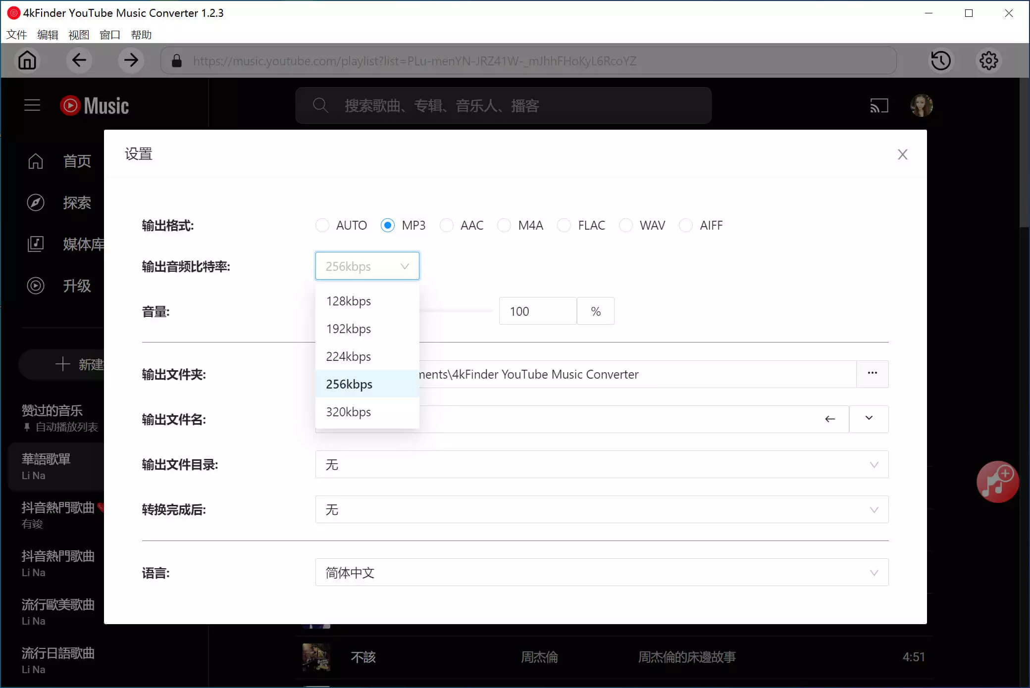Image resolution: width=1030 pixels, height=688 pixels.
Task: Click the search magnifier icon
Action: [x=320, y=105]
